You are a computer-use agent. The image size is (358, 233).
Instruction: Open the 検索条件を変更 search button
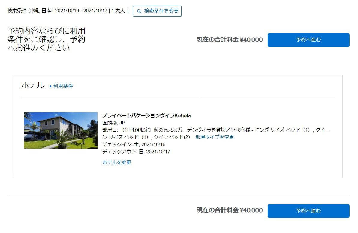[x=157, y=11]
